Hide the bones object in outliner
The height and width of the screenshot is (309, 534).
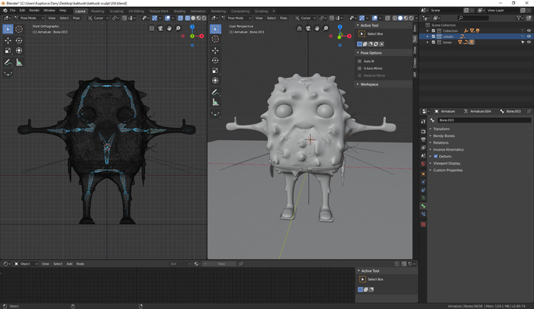pyautogui.click(x=529, y=43)
